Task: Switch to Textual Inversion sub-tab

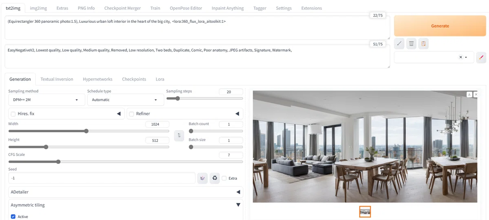Action: (x=57, y=79)
